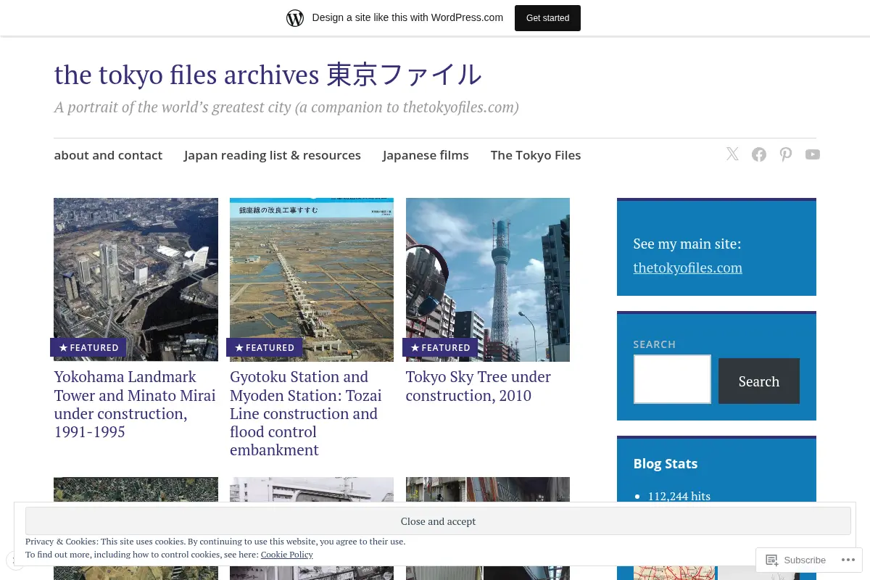
Task: Open the Tokyo Sky Tree photo thumbnail
Action: click(x=488, y=279)
